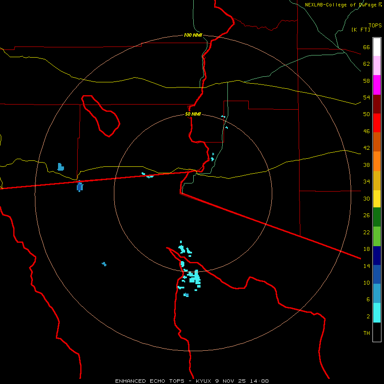Click the [K FT] units label
Image resolution: width=384 pixels, height=384 pixels.
pos(361,29)
